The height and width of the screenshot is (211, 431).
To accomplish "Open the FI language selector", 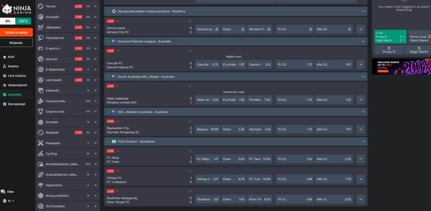I will click(x=8, y=201).
